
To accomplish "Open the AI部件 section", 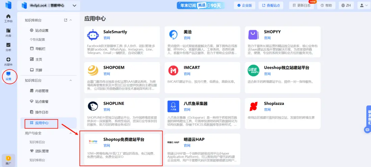I will (x=8, y=61).
